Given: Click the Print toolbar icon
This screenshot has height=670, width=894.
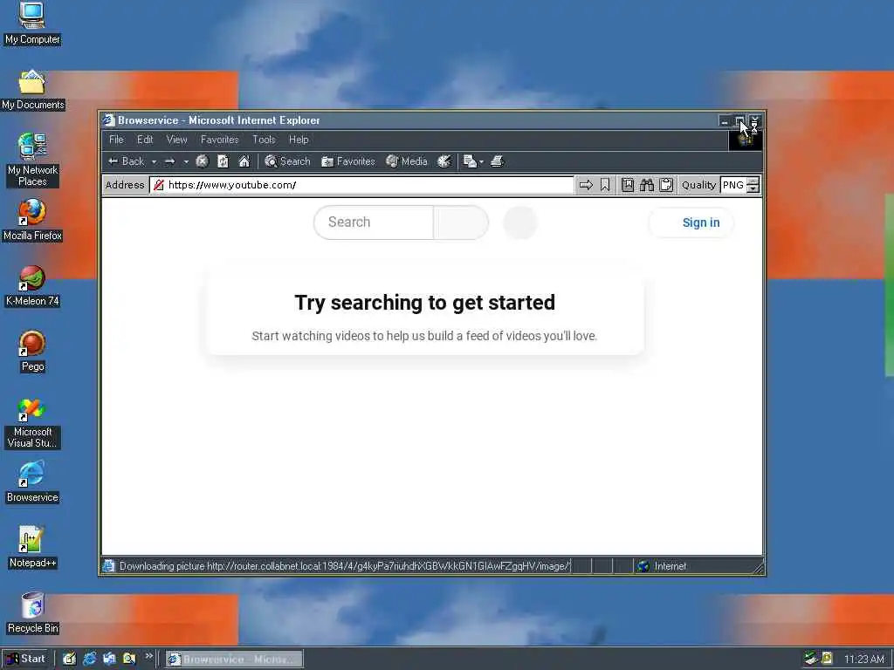Looking at the screenshot, I should (x=497, y=161).
